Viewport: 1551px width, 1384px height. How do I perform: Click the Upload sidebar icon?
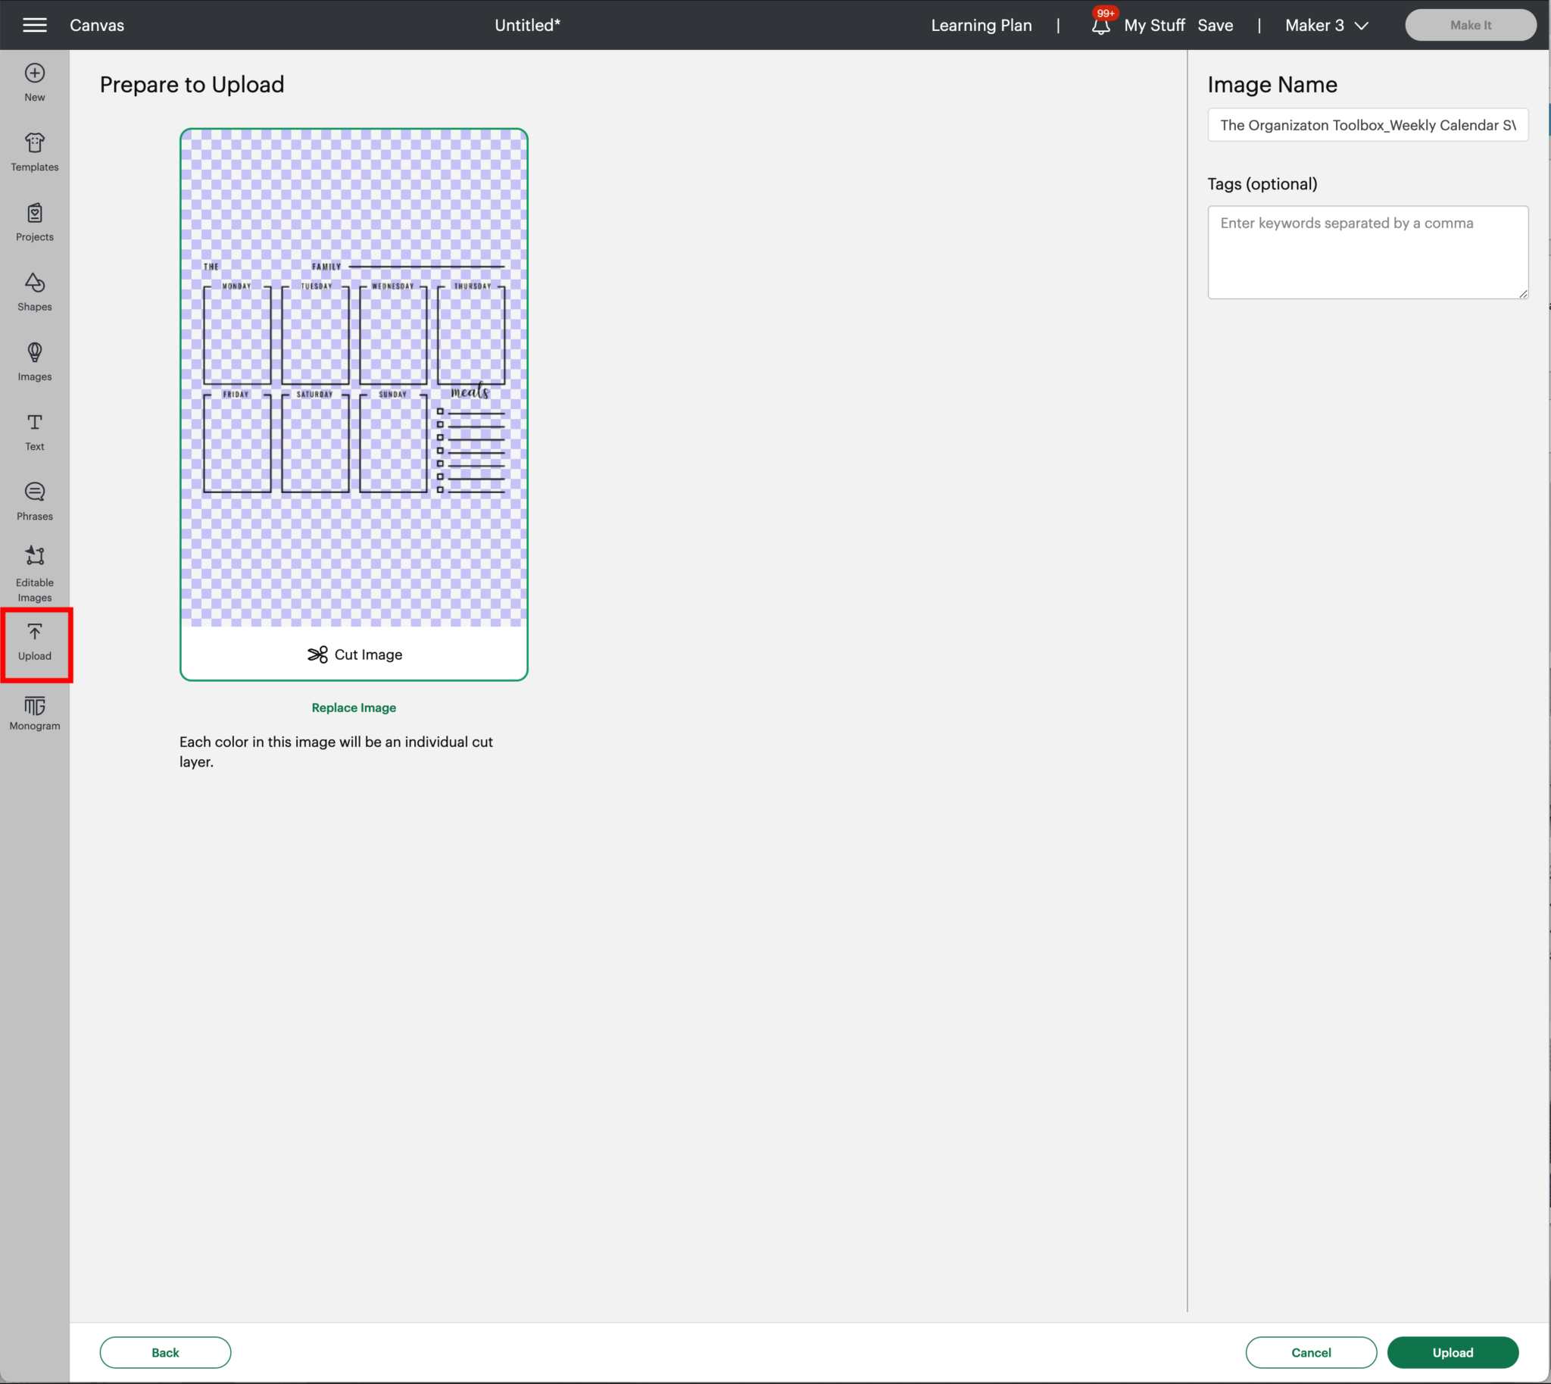pos(34,642)
